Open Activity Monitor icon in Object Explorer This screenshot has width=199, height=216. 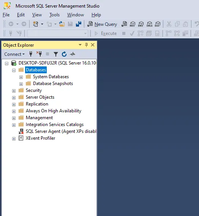pyautogui.click(x=73, y=54)
